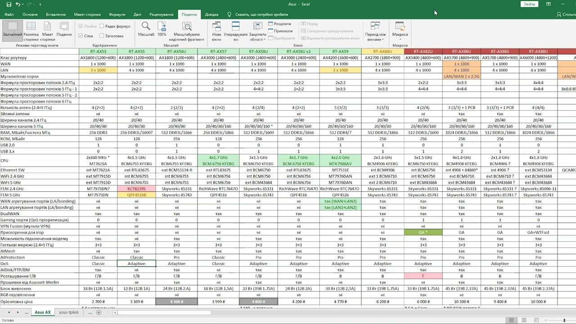The image size is (576, 324).
Task: Open the Файл tab
Action: (x=9, y=14)
